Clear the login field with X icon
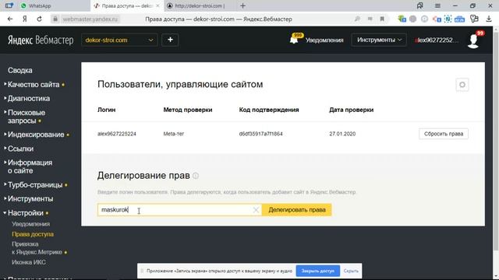The height and width of the screenshot is (280, 499). (256, 210)
